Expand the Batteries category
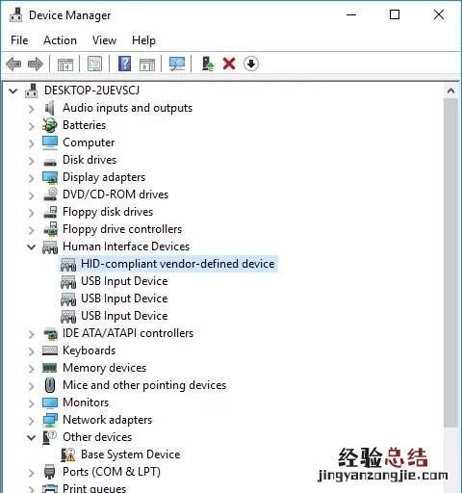 tap(31, 126)
